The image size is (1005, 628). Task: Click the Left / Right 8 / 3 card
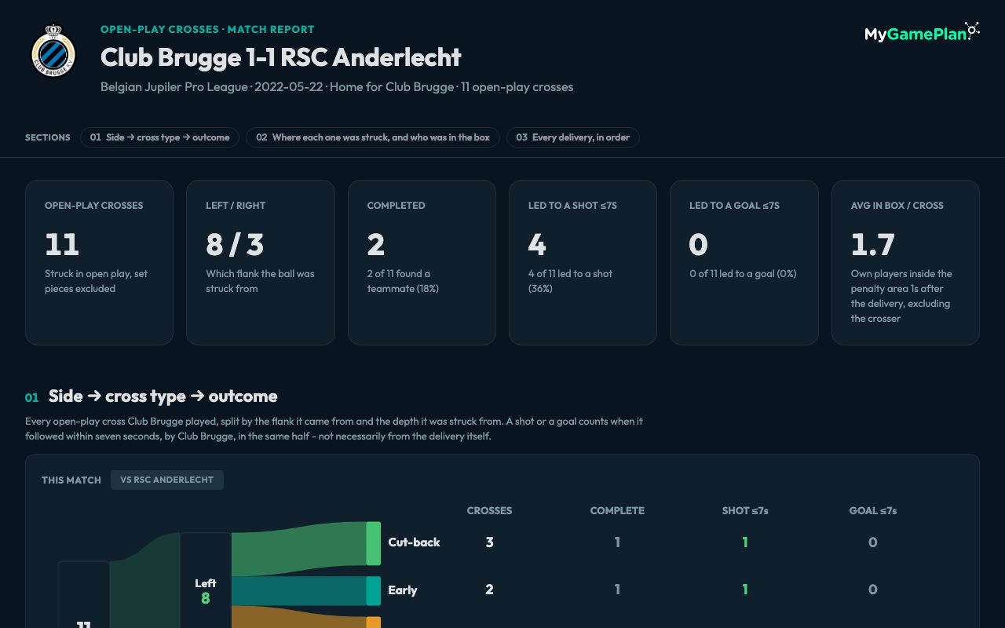(x=261, y=262)
